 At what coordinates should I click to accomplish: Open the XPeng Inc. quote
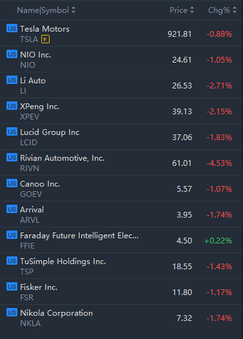(x=121, y=110)
